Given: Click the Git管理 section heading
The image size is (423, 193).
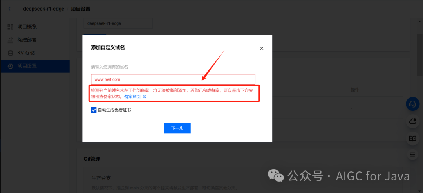Looking at the screenshot, I should coord(92,159).
